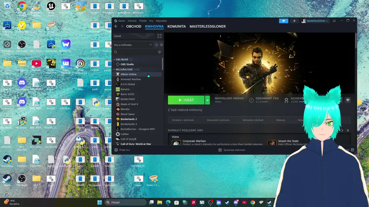Open VRoid Studio desktop shortcut
Viewport: 369px width, 207px height.
(x=22, y=27)
